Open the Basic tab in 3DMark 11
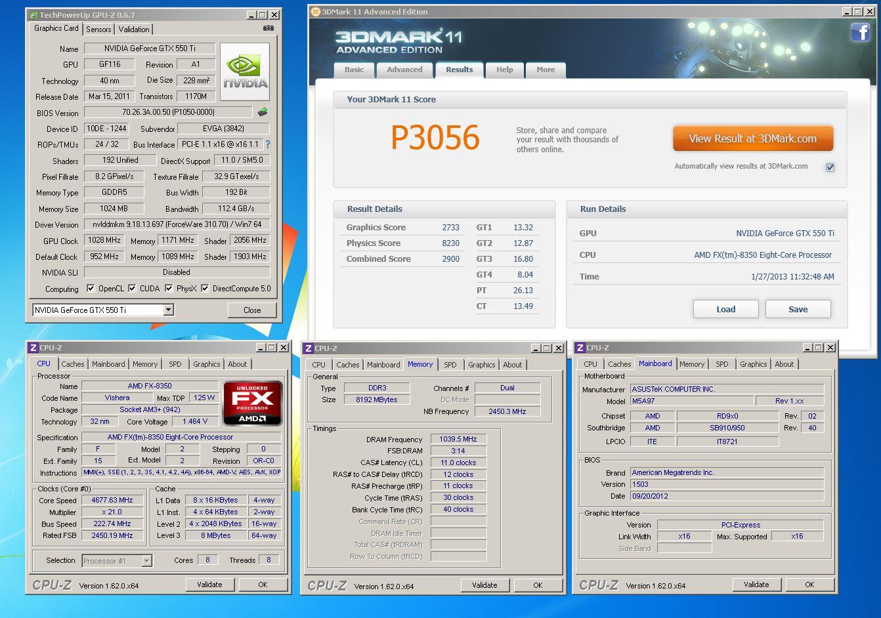 pos(354,70)
